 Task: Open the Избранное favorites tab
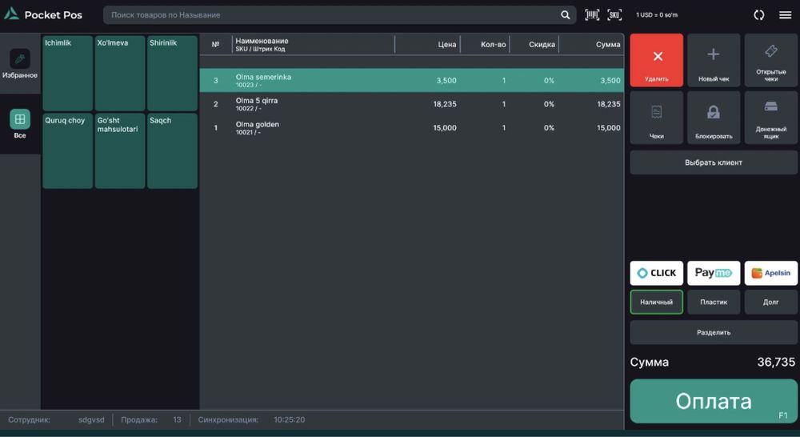20,64
